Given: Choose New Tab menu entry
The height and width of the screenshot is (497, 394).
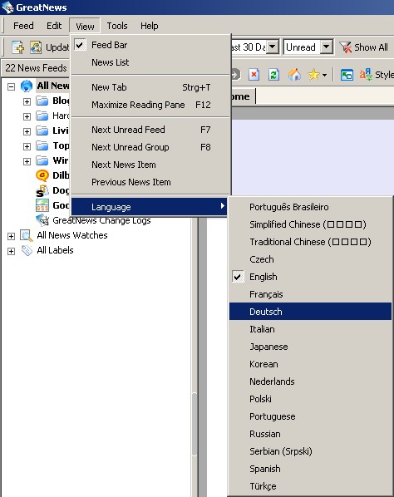Looking at the screenshot, I should point(151,87).
